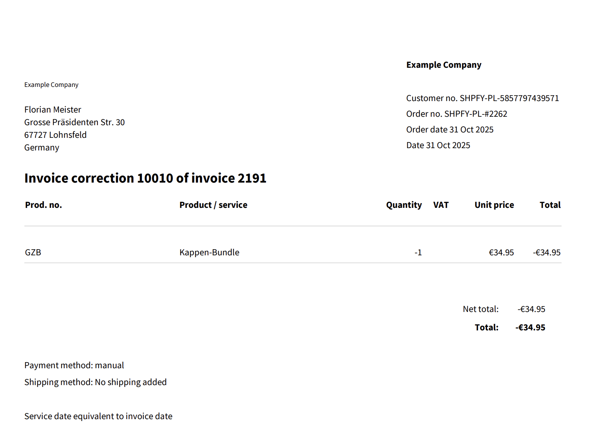592x431 pixels.
Task: Click the Unit price column header
Action: [x=494, y=205]
